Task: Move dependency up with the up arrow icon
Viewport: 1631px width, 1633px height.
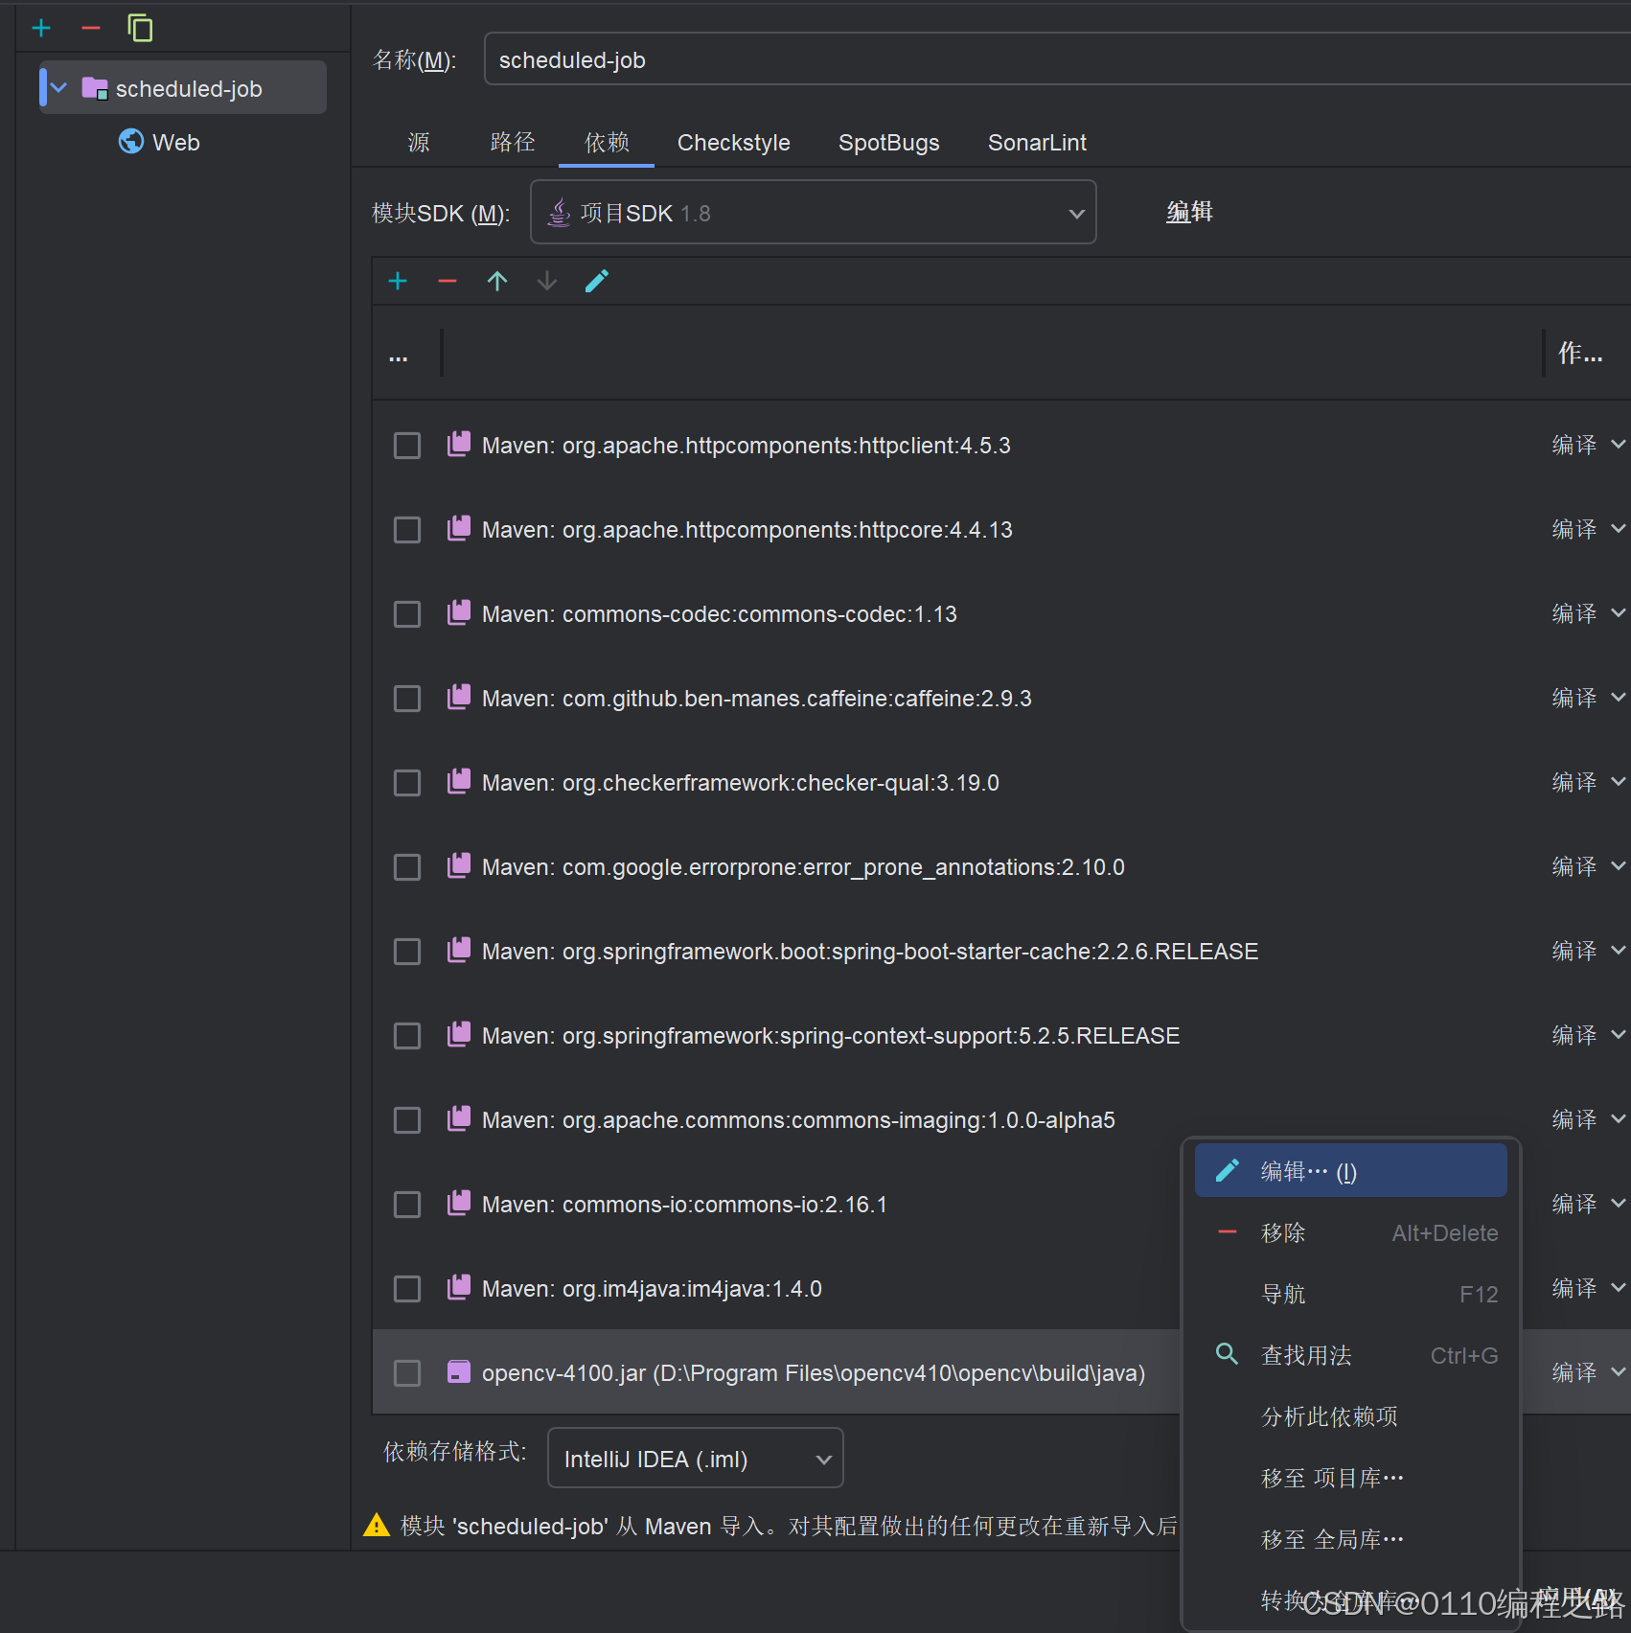Action: coord(497,280)
